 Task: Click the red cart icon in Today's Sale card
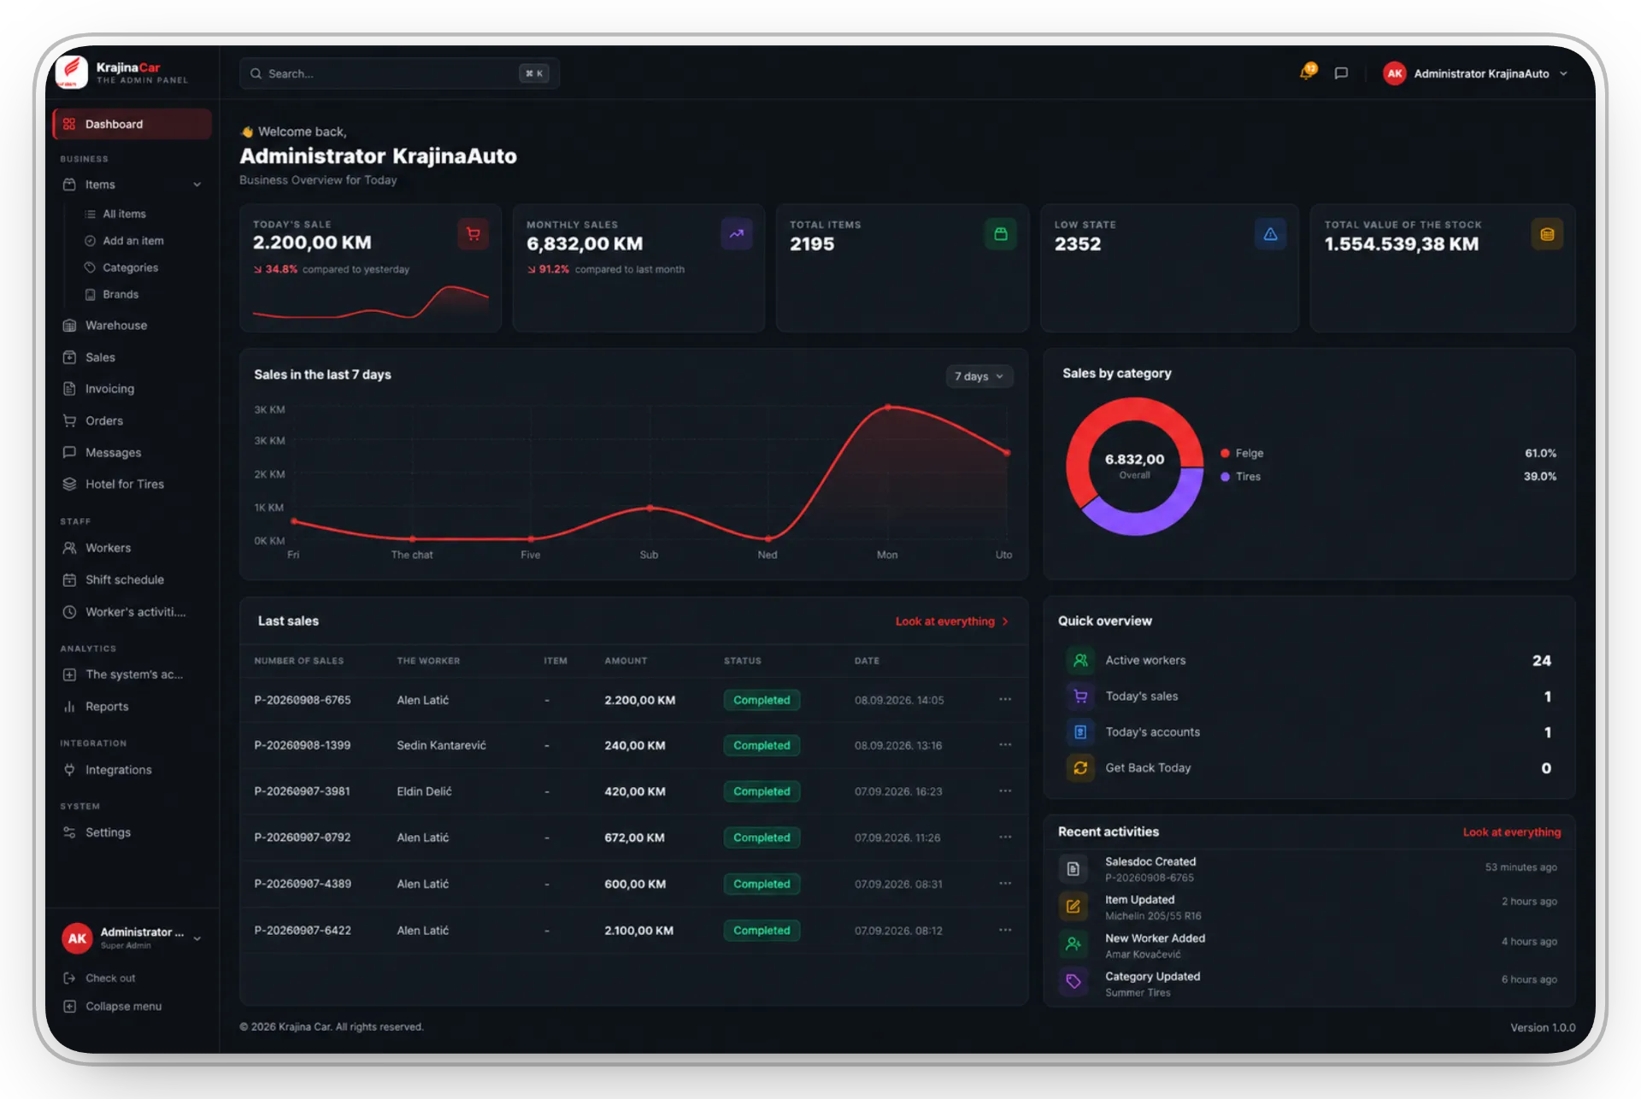click(x=473, y=234)
